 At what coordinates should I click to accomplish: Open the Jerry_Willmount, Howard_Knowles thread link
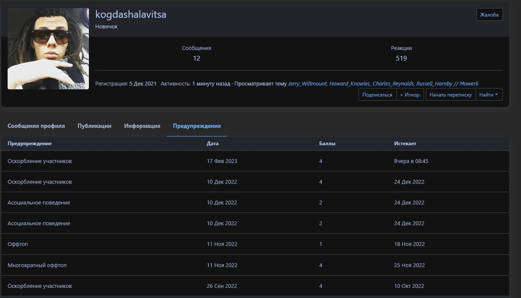coord(383,84)
